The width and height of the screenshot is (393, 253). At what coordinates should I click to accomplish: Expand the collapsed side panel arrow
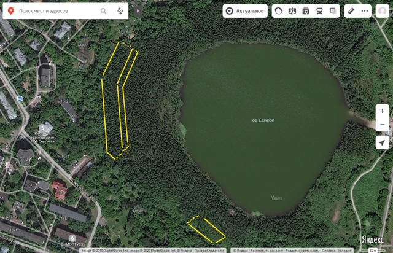point(138,11)
